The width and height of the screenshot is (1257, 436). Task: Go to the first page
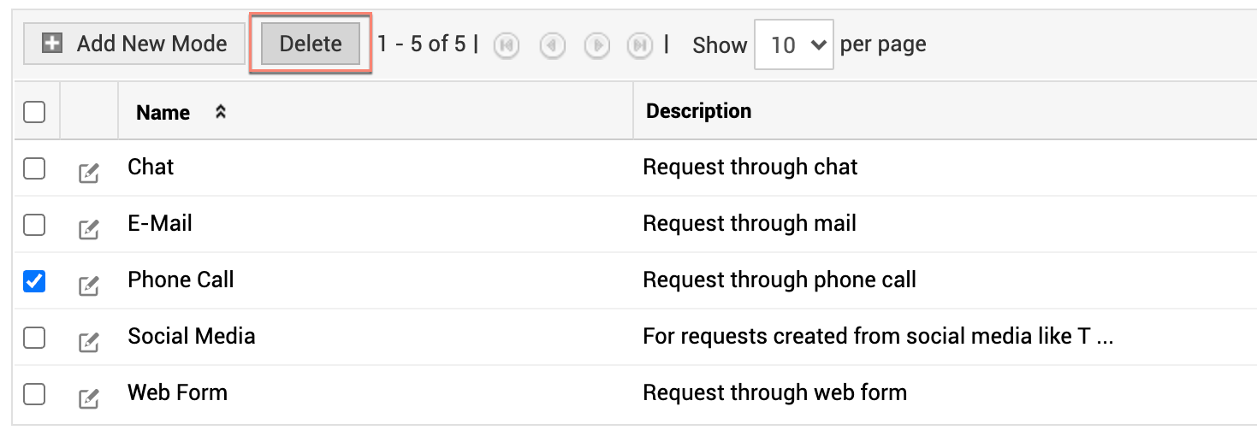(507, 45)
